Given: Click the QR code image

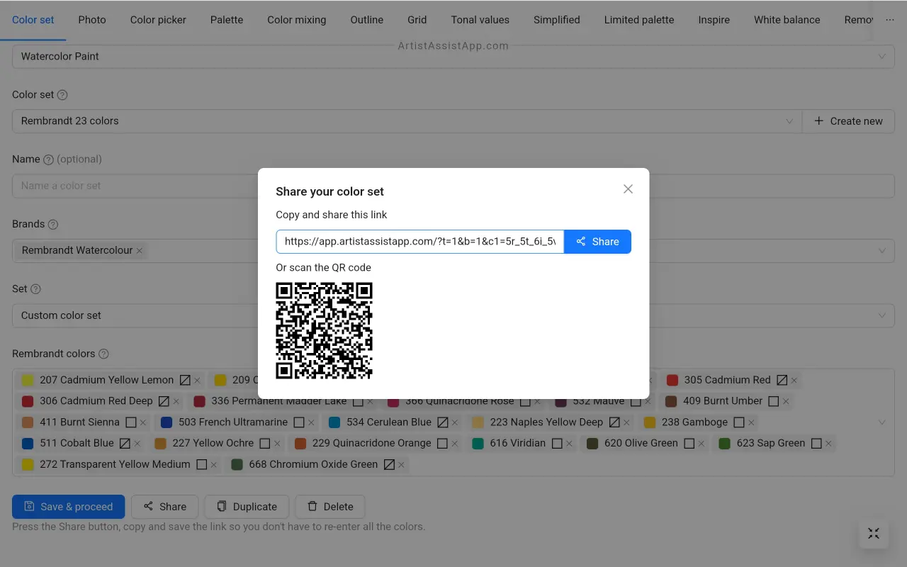Looking at the screenshot, I should 324,331.
